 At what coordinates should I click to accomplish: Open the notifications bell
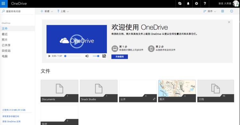tap(188, 3)
